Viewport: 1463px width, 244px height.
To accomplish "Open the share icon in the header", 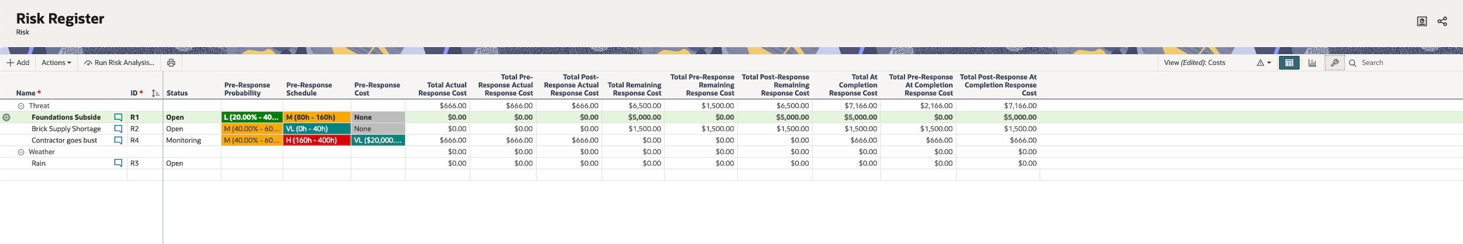I will (x=1442, y=22).
